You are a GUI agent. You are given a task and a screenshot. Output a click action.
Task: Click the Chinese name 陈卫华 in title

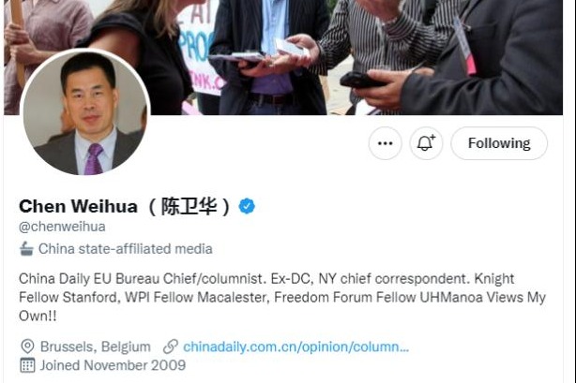[189, 206]
